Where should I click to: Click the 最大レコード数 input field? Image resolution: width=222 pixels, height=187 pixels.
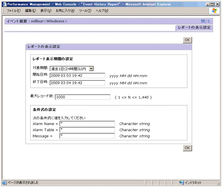(83, 97)
